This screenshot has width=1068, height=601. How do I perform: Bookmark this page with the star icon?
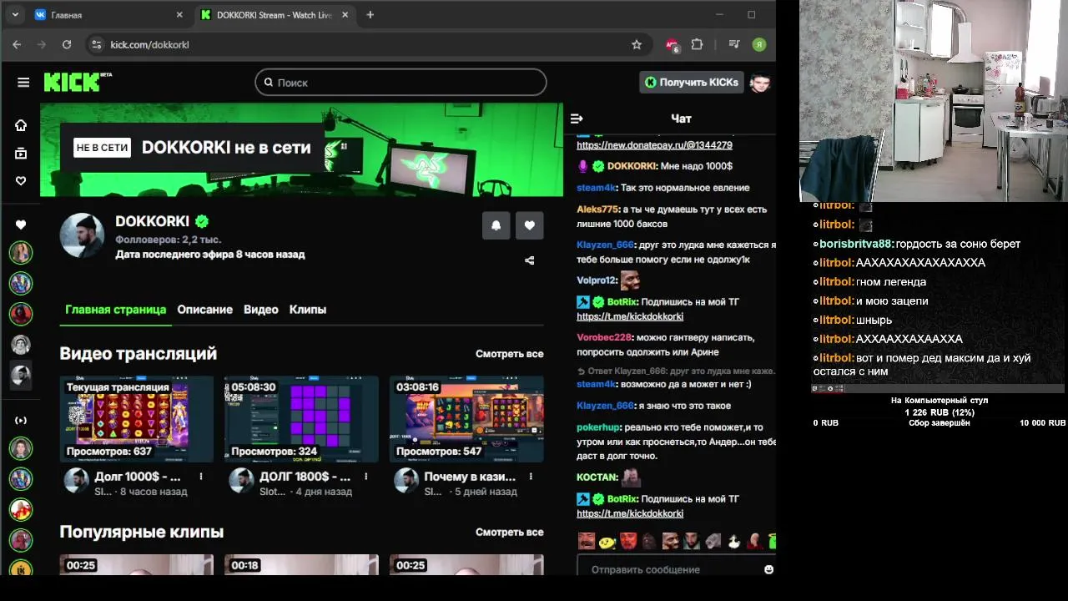click(x=637, y=44)
